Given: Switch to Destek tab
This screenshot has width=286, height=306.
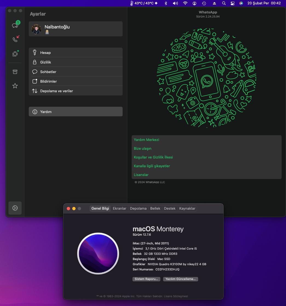Looking at the screenshot, I should click(x=169, y=208).
